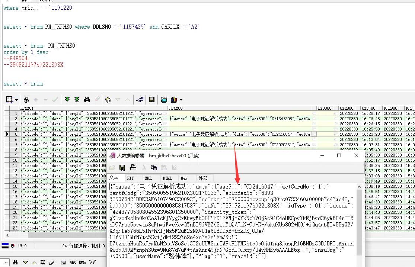The height and width of the screenshot is (267, 415).
Task: Open the chart icon in results toolbar
Action: (174, 100)
